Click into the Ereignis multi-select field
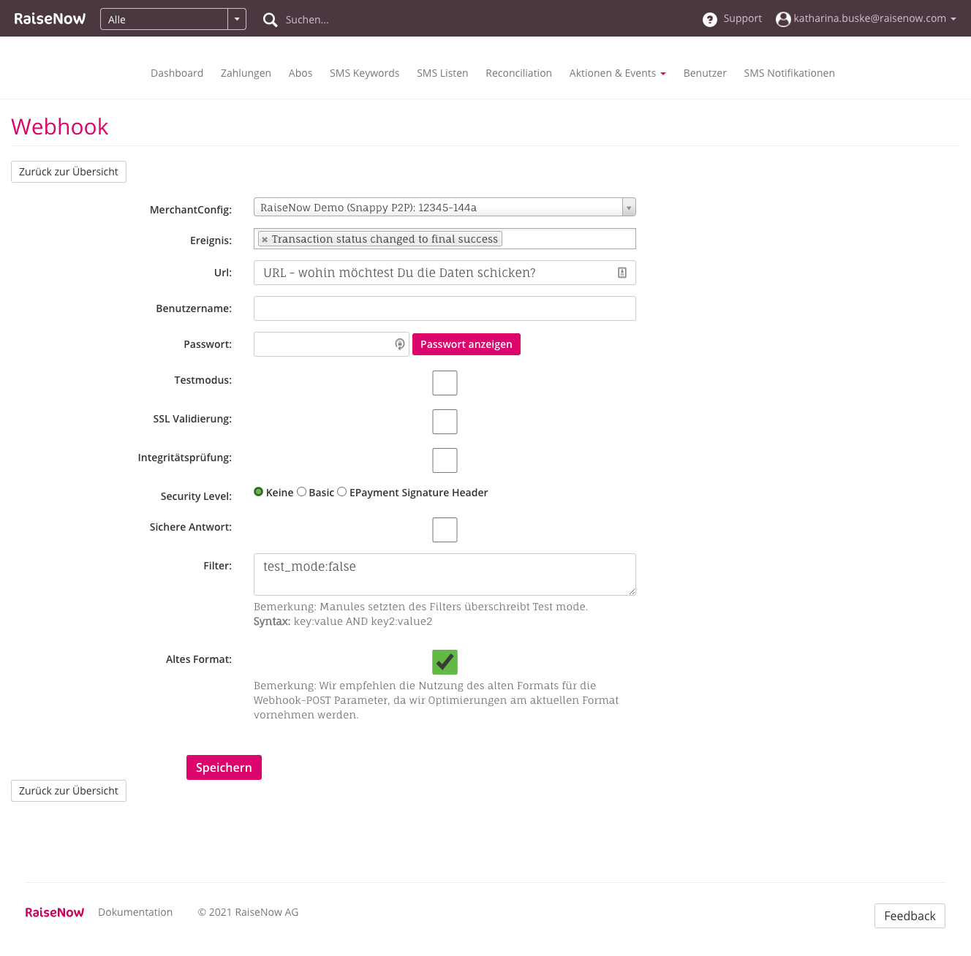 point(445,239)
